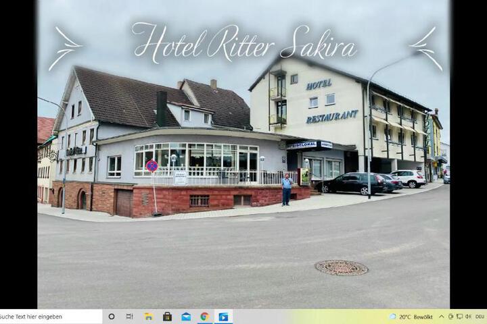487x324 pixels.
Task: Click the black parked car
Action: tap(351, 183)
